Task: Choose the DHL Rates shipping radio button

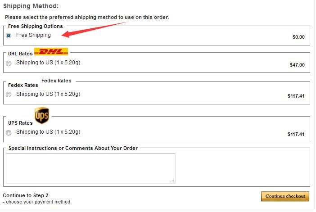Action: point(9,63)
